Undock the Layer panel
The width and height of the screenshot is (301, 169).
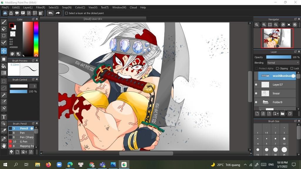click(x=295, y=52)
